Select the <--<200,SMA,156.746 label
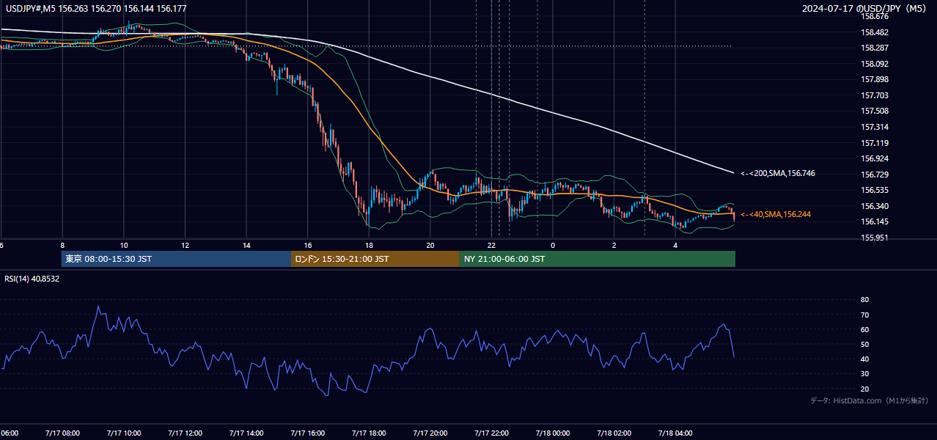The image size is (937, 440). [x=777, y=174]
